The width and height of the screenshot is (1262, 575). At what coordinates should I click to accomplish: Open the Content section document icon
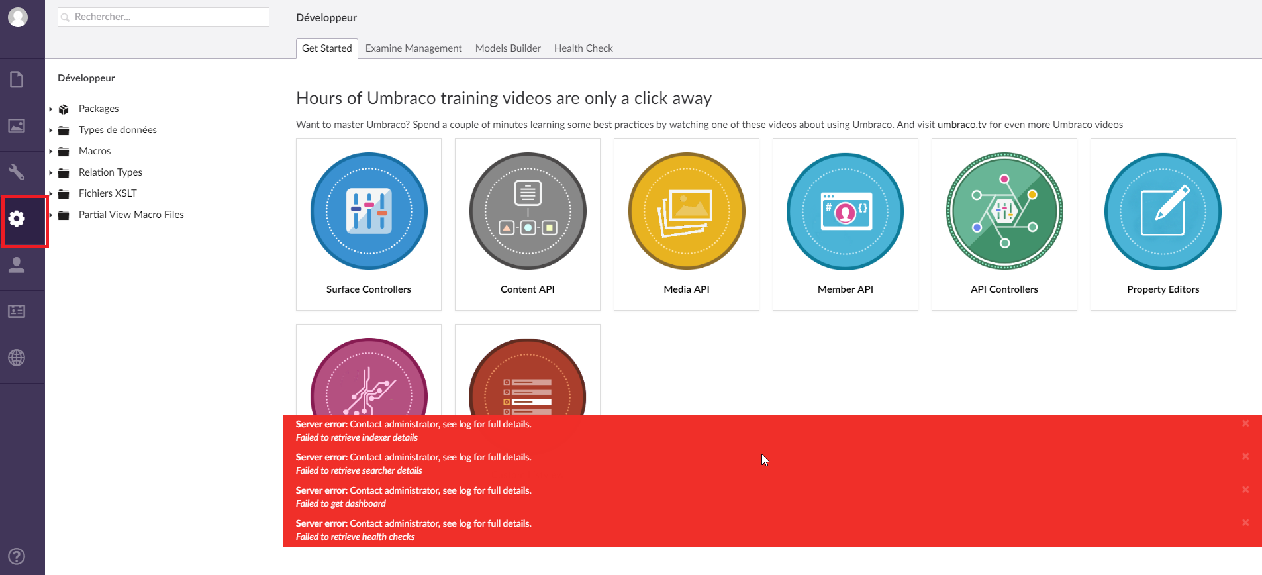click(17, 79)
